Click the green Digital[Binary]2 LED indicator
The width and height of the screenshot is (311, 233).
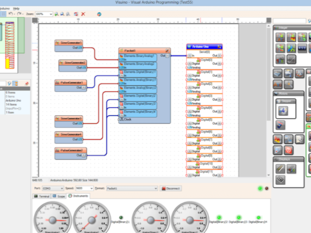[x=219, y=217]
